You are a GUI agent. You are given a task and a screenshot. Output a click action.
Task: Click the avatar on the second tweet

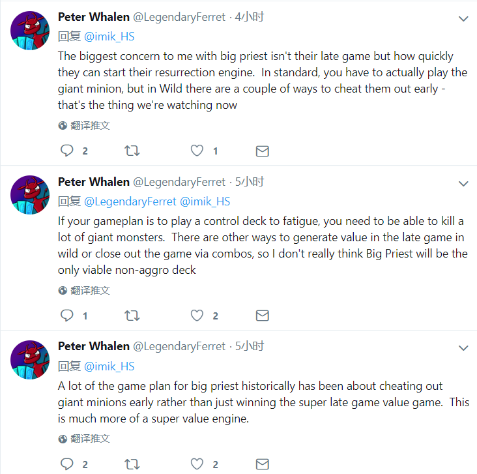coord(30,194)
